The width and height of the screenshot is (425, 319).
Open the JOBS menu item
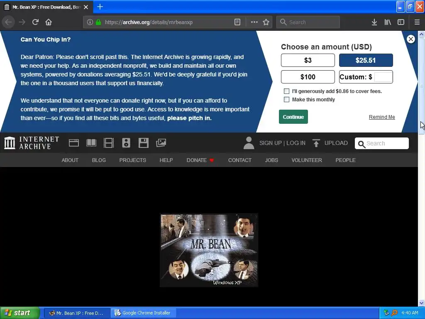pyautogui.click(x=271, y=160)
